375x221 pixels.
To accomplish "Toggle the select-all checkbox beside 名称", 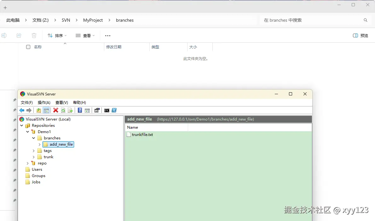I will tap(28, 47).
